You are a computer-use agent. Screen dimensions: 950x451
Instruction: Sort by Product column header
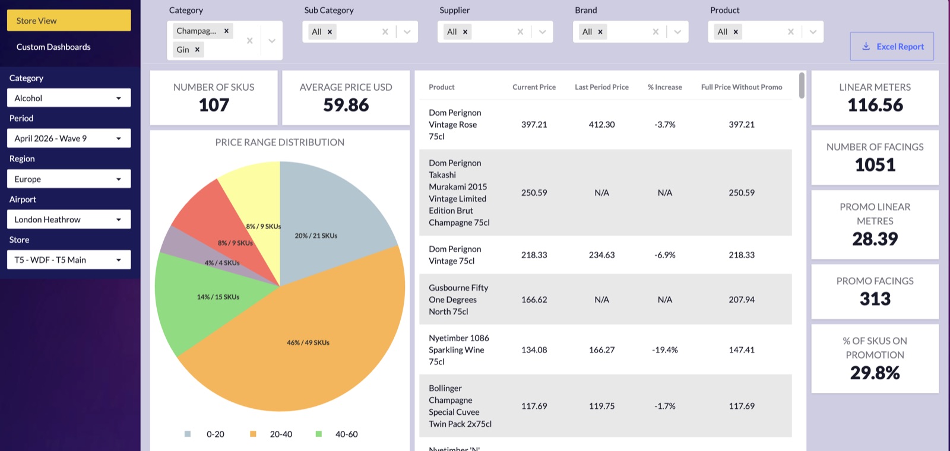coord(442,87)
